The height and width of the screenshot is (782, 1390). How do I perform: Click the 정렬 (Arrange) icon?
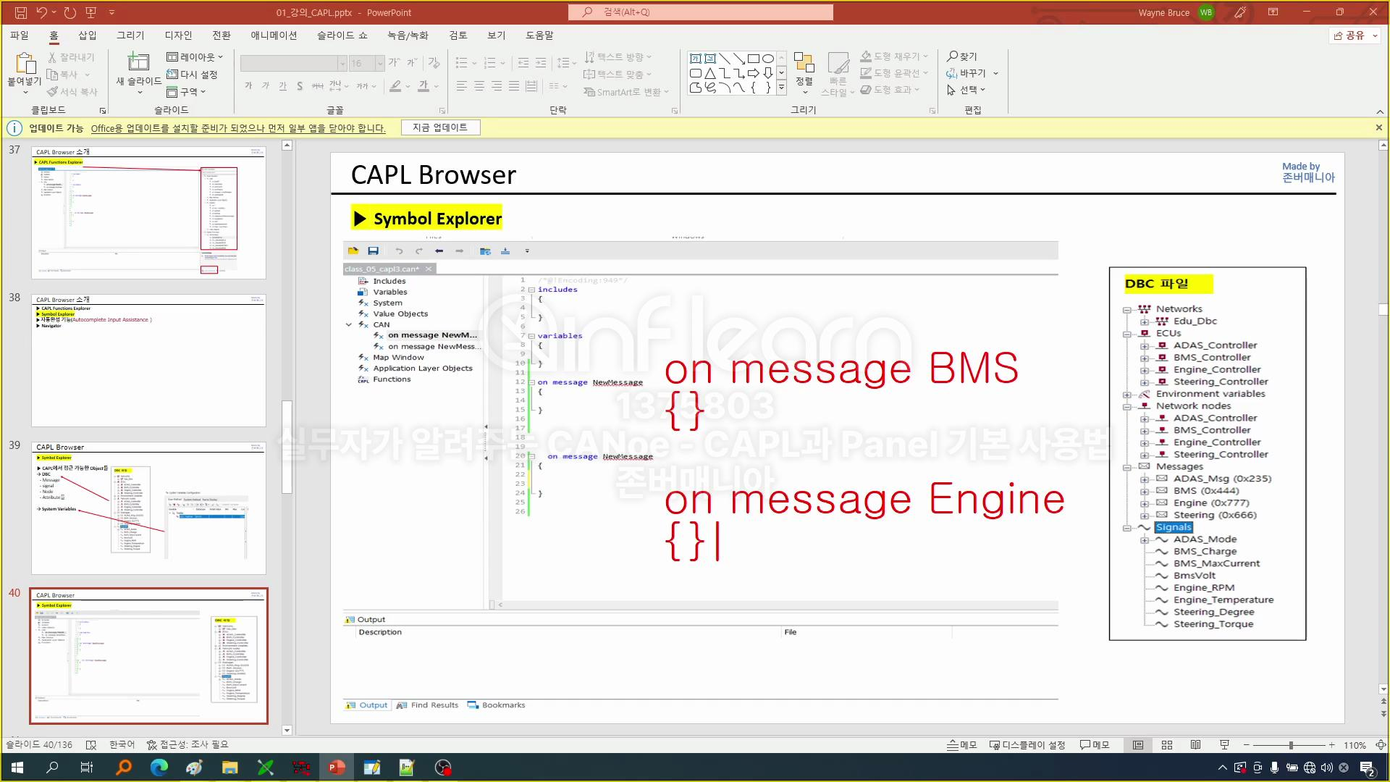[804, 64]
